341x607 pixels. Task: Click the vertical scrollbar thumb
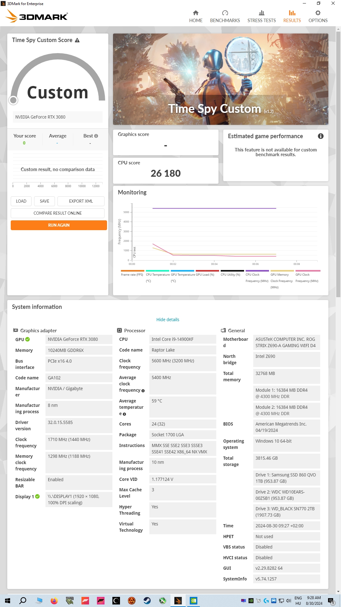pyautogui.click(x=338, y=164)
